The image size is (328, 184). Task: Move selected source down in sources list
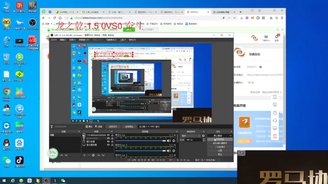coord(103,155)
